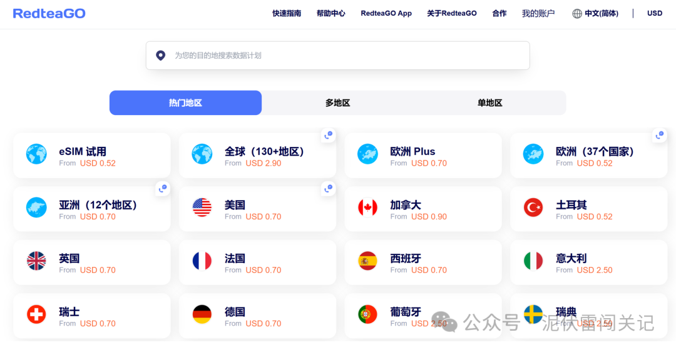Click the Turkey flag icon
This screenshot has width=676, height=350.
[x=533, y=207]
